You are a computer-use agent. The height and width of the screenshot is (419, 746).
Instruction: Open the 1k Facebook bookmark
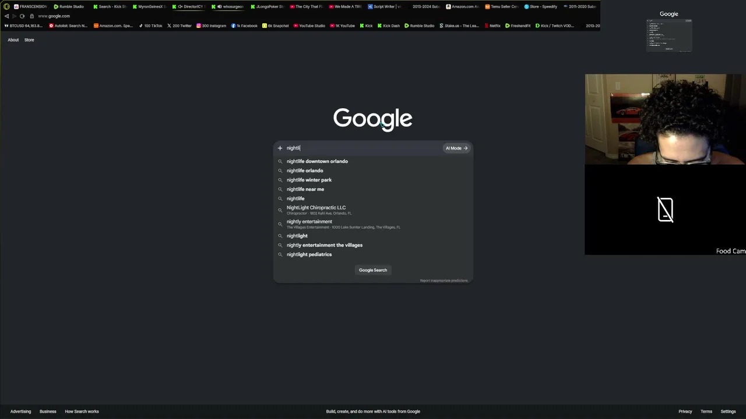[x=244, y=26]
